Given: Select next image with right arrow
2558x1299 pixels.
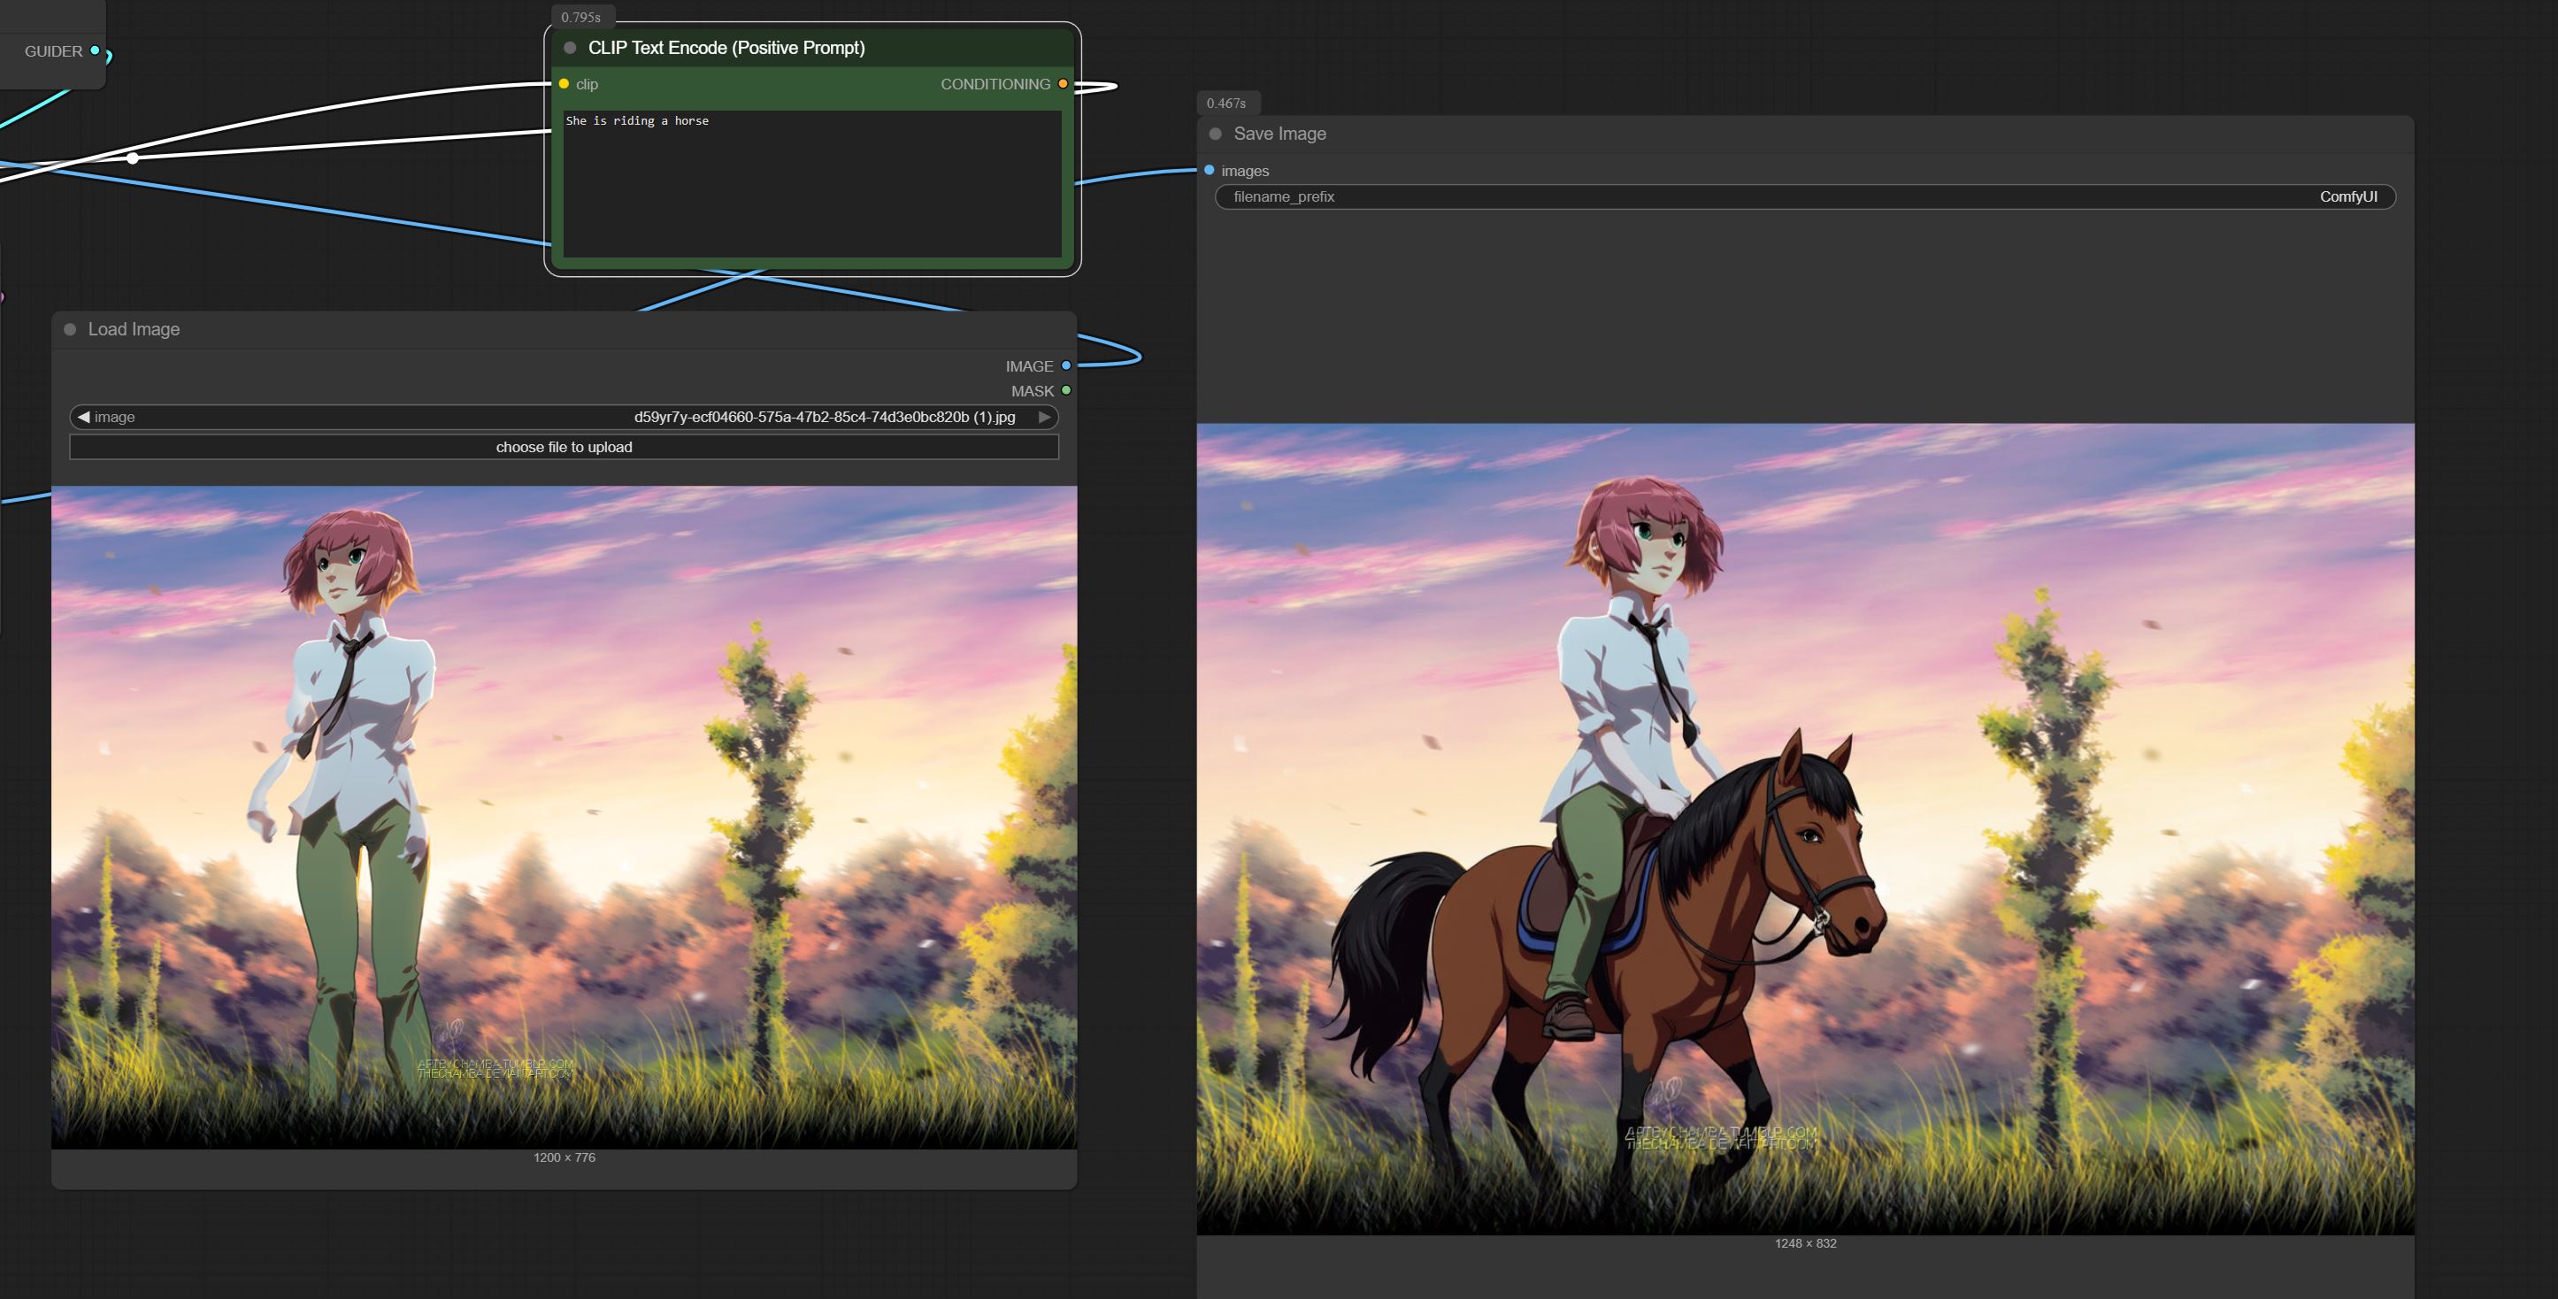Looking at the screenshot, I should click(1045, 417).
